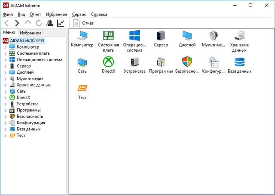This screenshot has height=195, width=275.
Task: Expand the Компьютер tree node
Action: click(x=6, y=47)
